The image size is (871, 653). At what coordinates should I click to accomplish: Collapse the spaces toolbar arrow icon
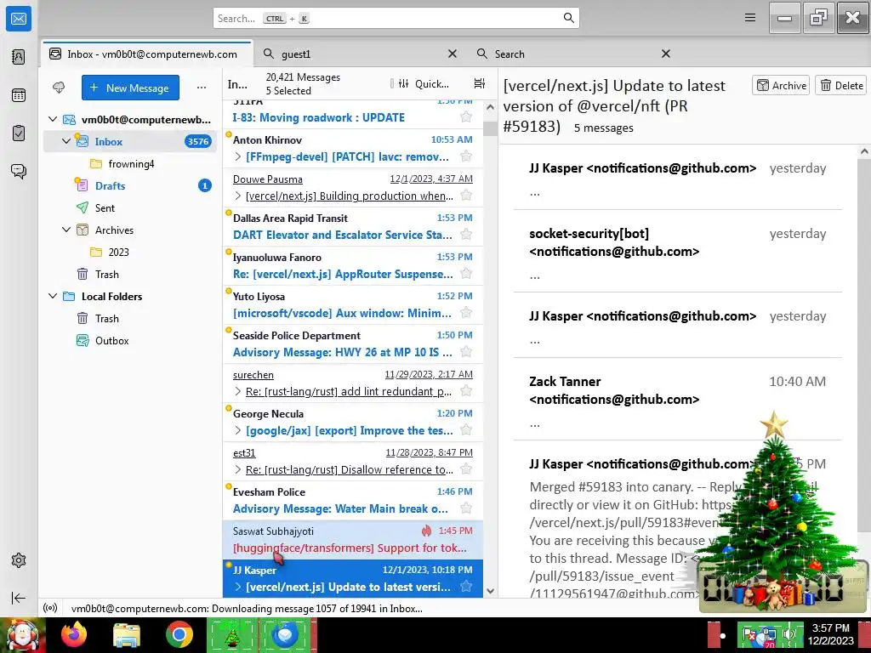(19, 598)
